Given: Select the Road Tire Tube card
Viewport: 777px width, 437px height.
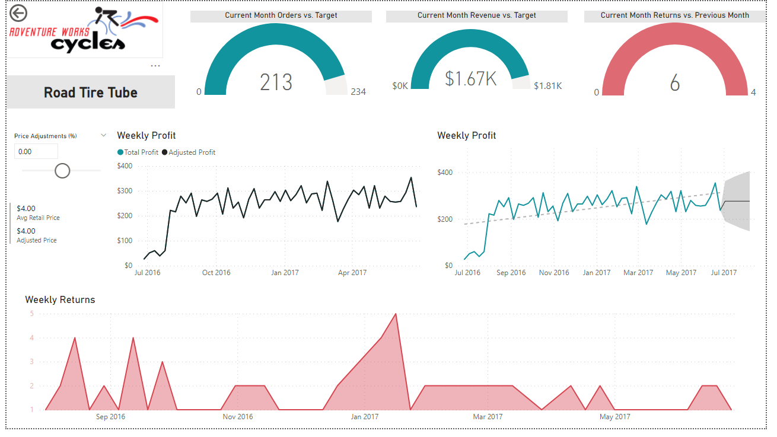Looking at the screenshot, I should click(x=91, y=92).
